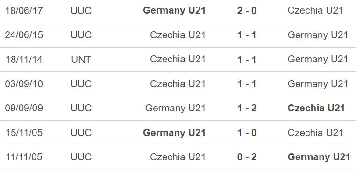Open Czechia U21 in the 03/09/10 match
This screenshot has height=170, width=356.
[x=178, y=84]
